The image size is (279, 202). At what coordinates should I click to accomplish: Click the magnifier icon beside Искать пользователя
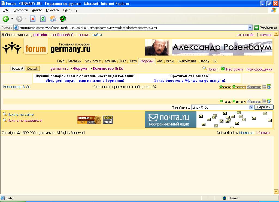tap(5, 120)
